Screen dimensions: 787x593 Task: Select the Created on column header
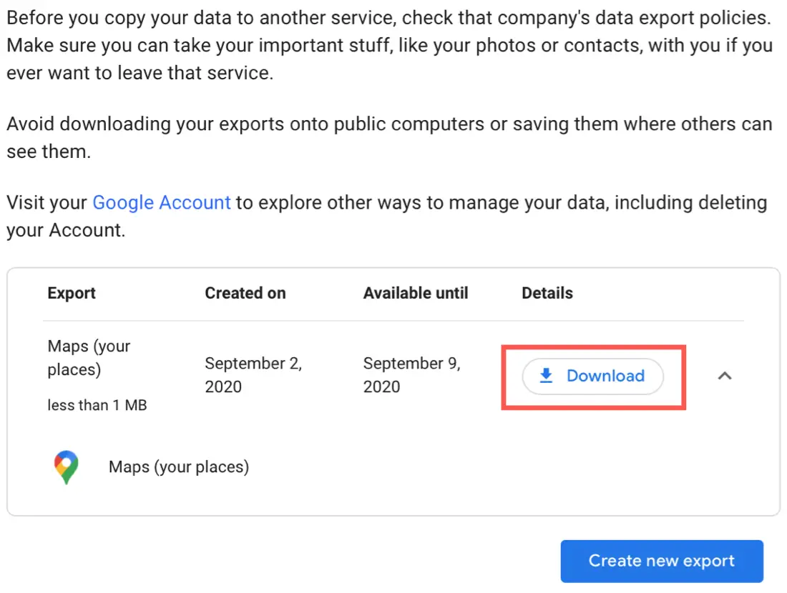point(245,293)
